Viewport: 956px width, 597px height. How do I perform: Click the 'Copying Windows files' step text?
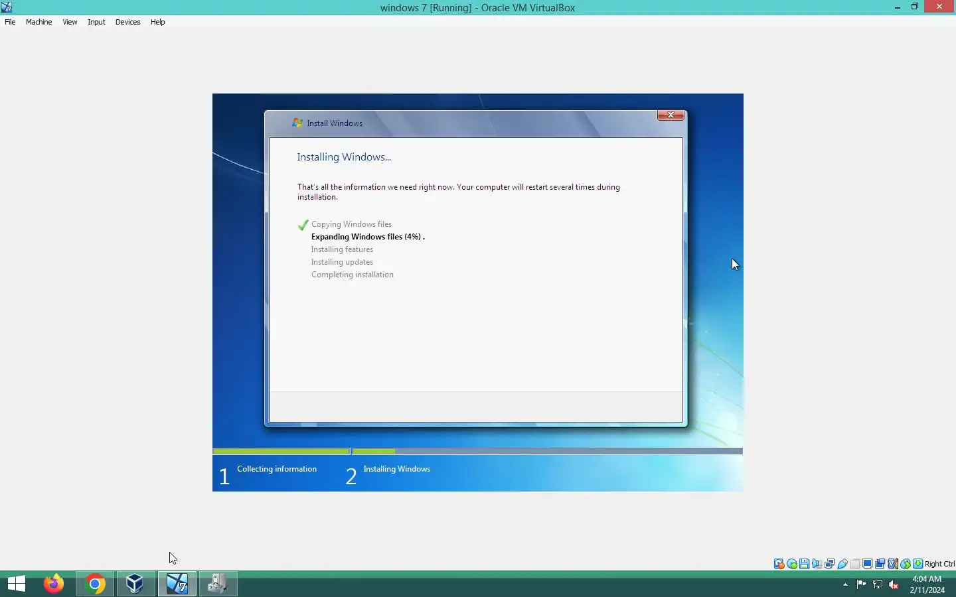(351, 224)
